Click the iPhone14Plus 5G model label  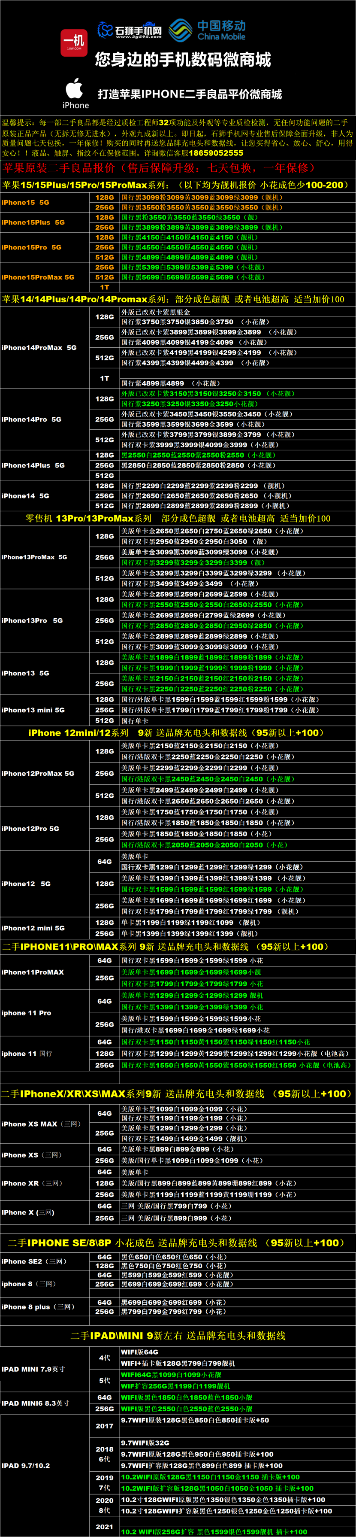[x=33, y=465]
